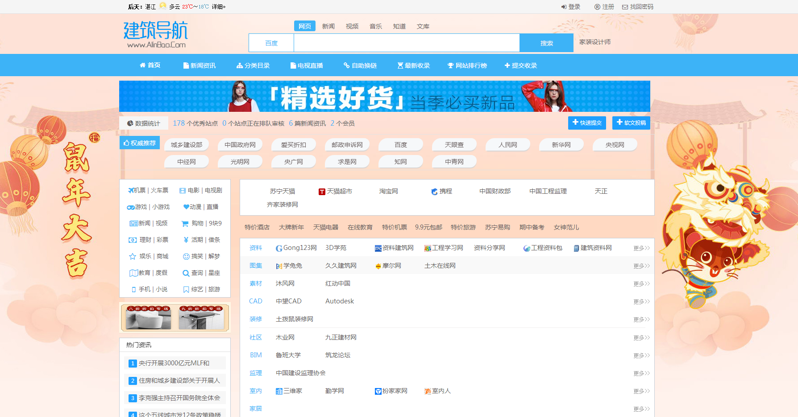The image size is (798, 417).
Task: Click the 建筑导航 site logo
Action: coord(155,34)
